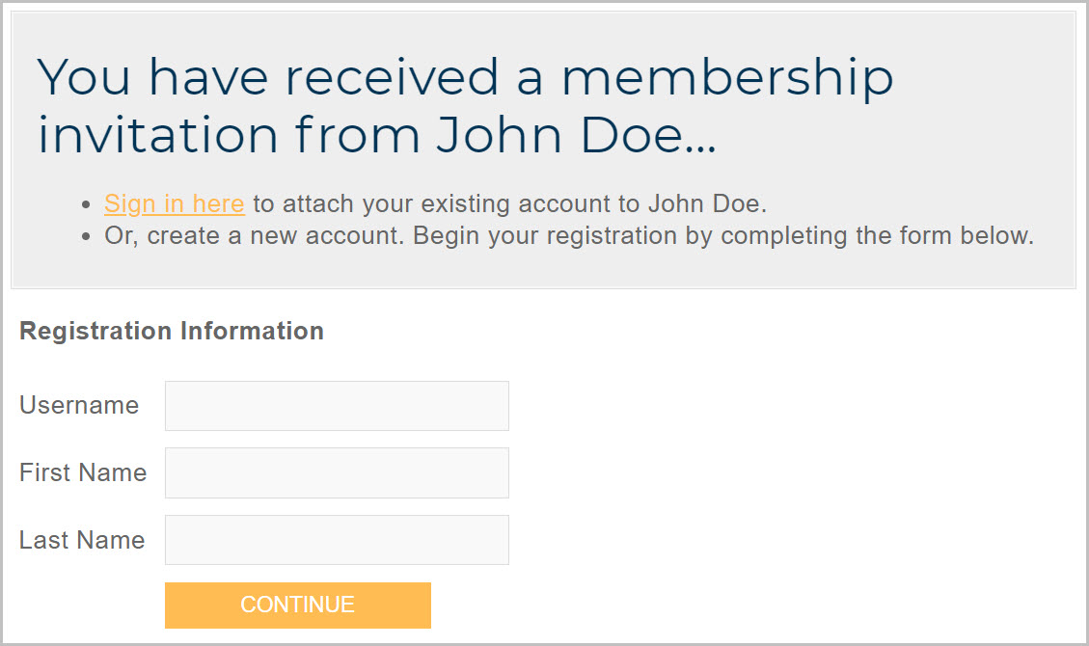Click into the First Name field

(x=337, y=473)
